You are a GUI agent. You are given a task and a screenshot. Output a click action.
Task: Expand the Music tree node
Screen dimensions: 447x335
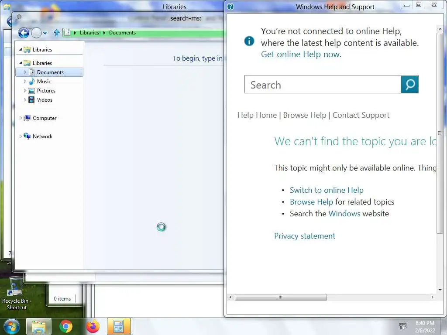[25, 82]
